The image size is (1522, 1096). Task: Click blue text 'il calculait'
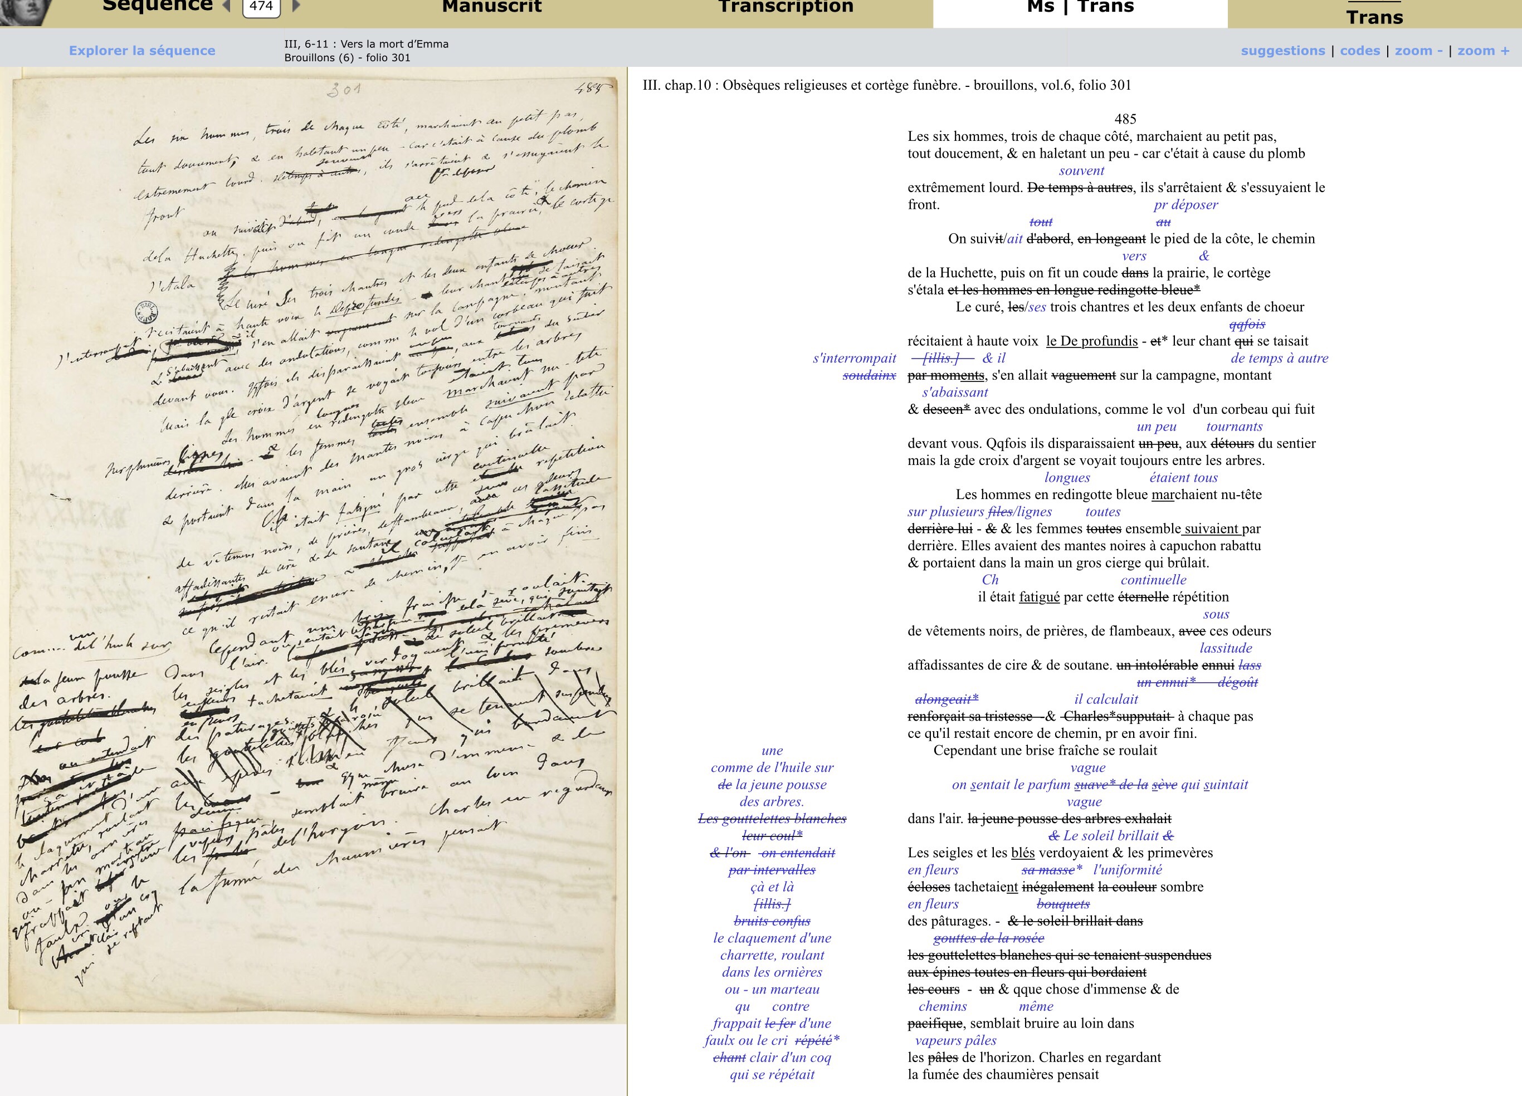tap(1106, 699)
